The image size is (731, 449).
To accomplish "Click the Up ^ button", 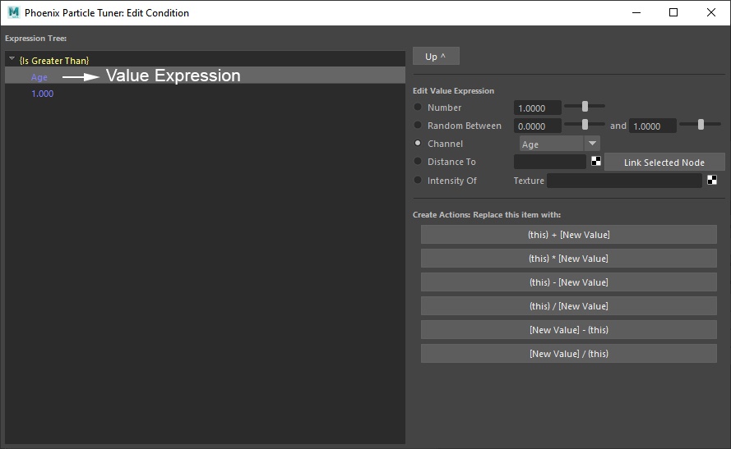I will [436, 57].
